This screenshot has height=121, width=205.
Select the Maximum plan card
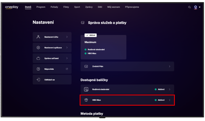pos(104,47)
